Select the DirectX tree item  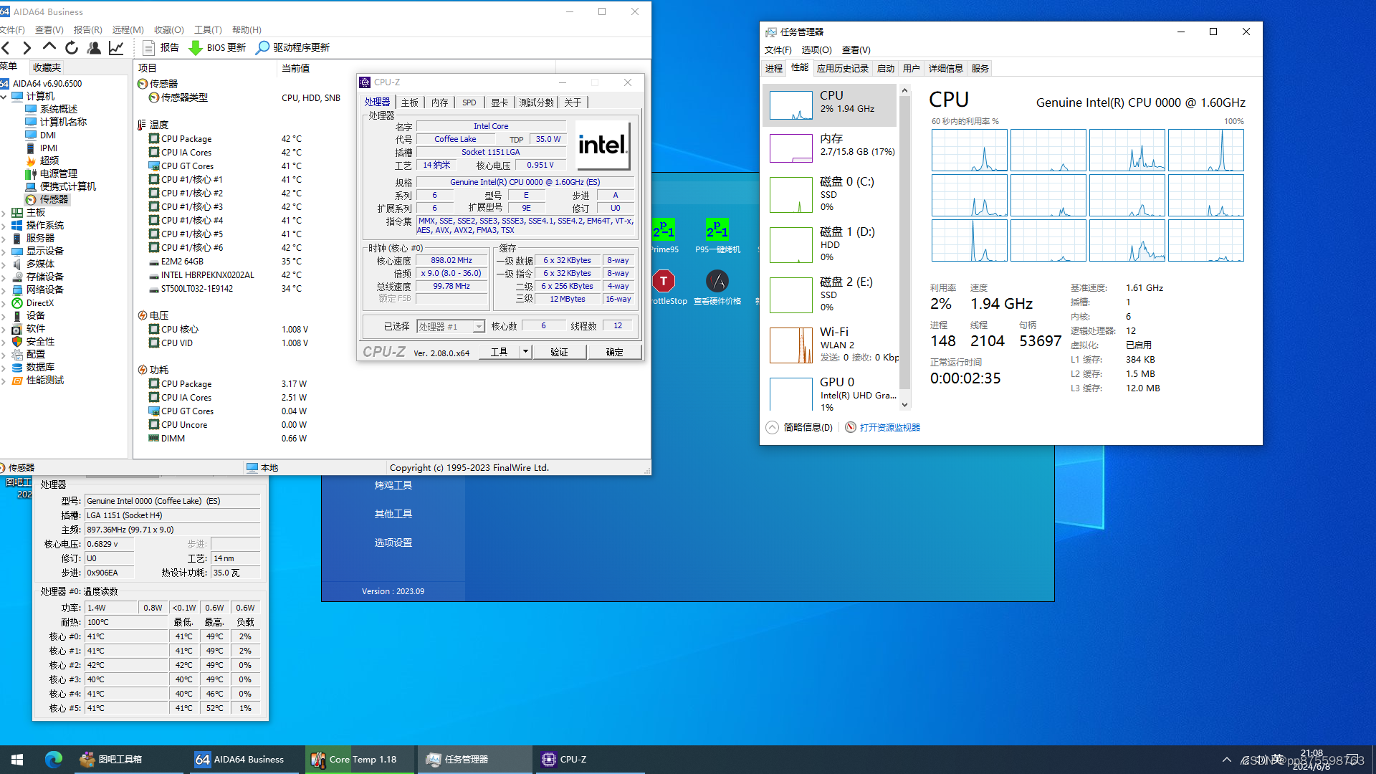(33, 303)
